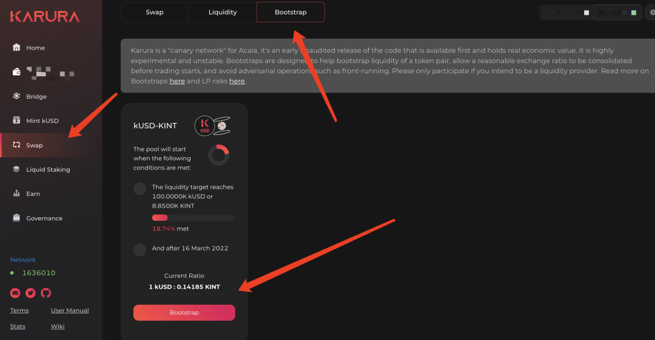Click the Bridge icon in sidebar
Image resolution: width=655 pixels, height=340 pixels.
point(16,96)
